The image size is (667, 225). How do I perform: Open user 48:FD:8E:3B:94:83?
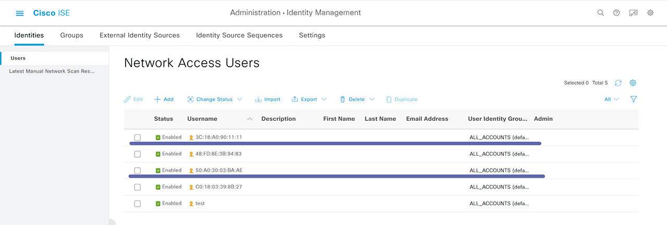click(x=218, y=154)
